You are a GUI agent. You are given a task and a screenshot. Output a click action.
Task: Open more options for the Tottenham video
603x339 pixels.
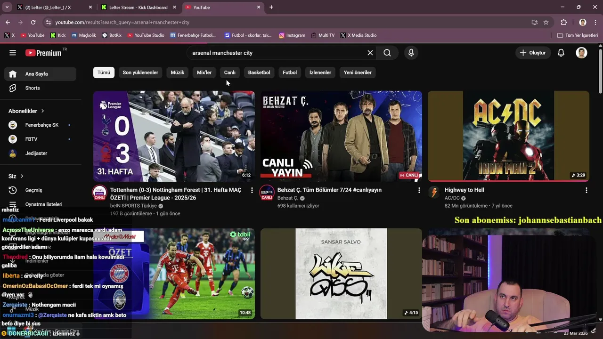(x=252, y=190)
